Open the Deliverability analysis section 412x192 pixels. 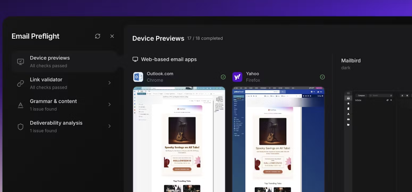point(64,127)
